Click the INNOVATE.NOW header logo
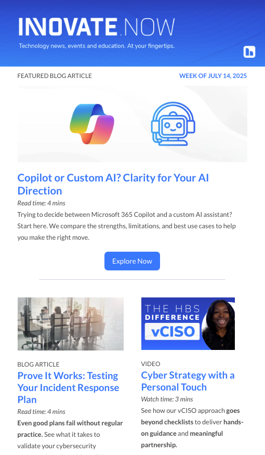The width and height of the screenshot is (265, 455). click(97, 27)
